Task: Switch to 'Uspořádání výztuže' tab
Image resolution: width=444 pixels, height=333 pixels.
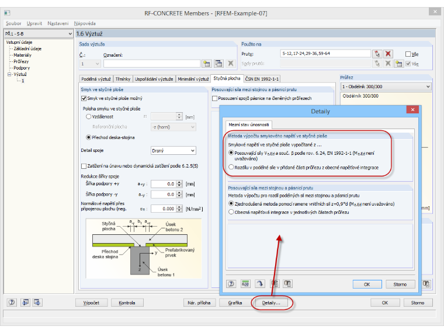Action: click(x=154, y=79)
